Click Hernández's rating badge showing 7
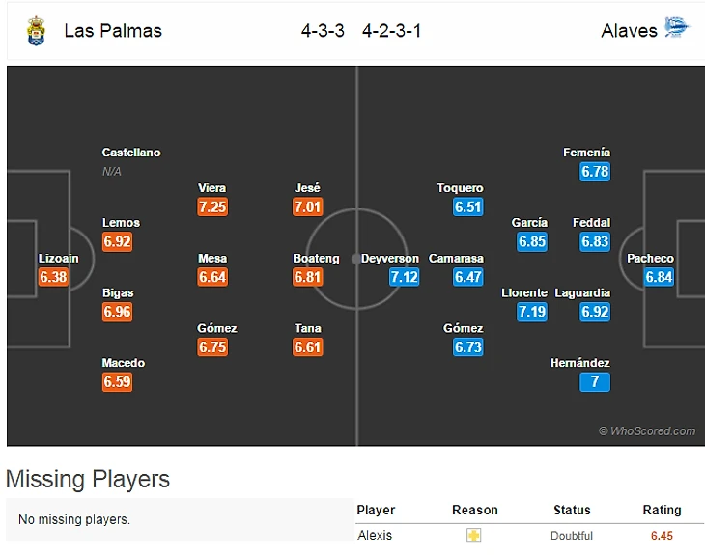The image size is (705, 555). coord(596,381)
